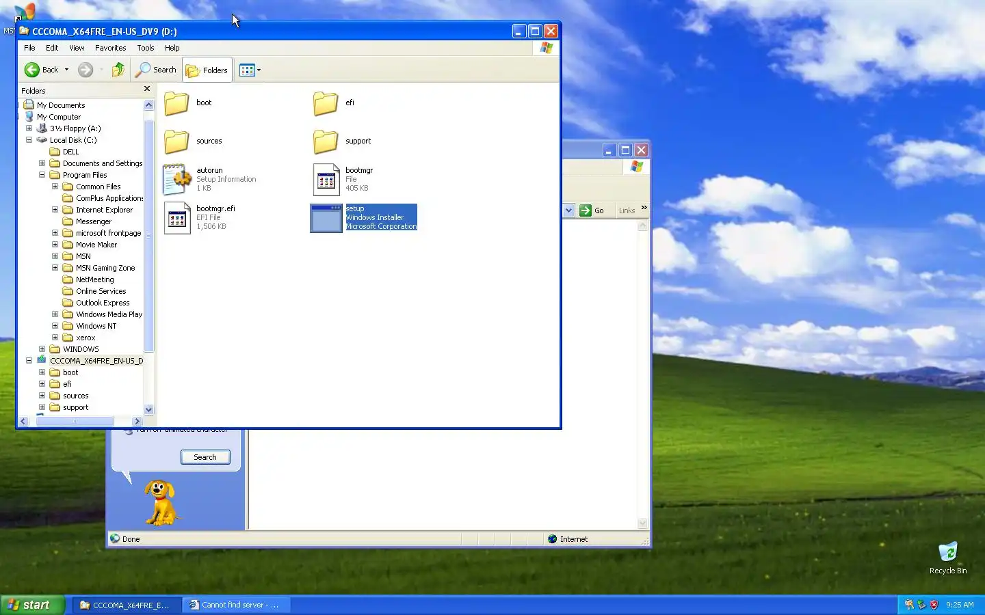Open the Back history dropdown arrow
This screenshot has height=615, width=985.
tap(66, 70)
